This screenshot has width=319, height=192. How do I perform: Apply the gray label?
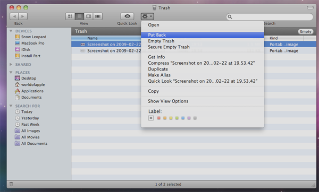point(195,118)
